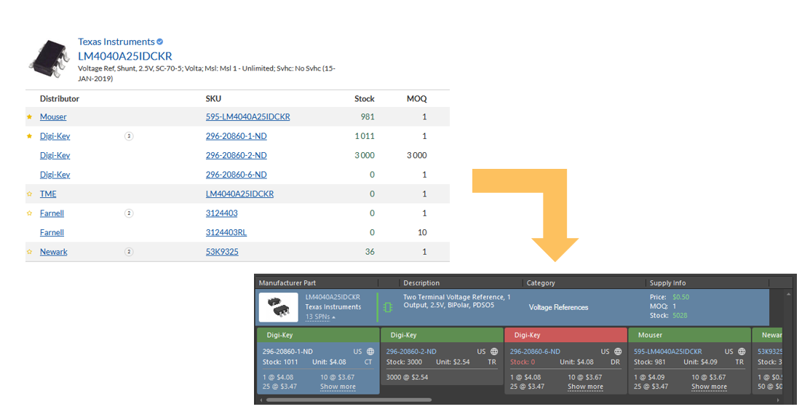Open the 595-LM4040A25IDCKR SKU link
Screen dimensions: 810x420
pos(247,117)
